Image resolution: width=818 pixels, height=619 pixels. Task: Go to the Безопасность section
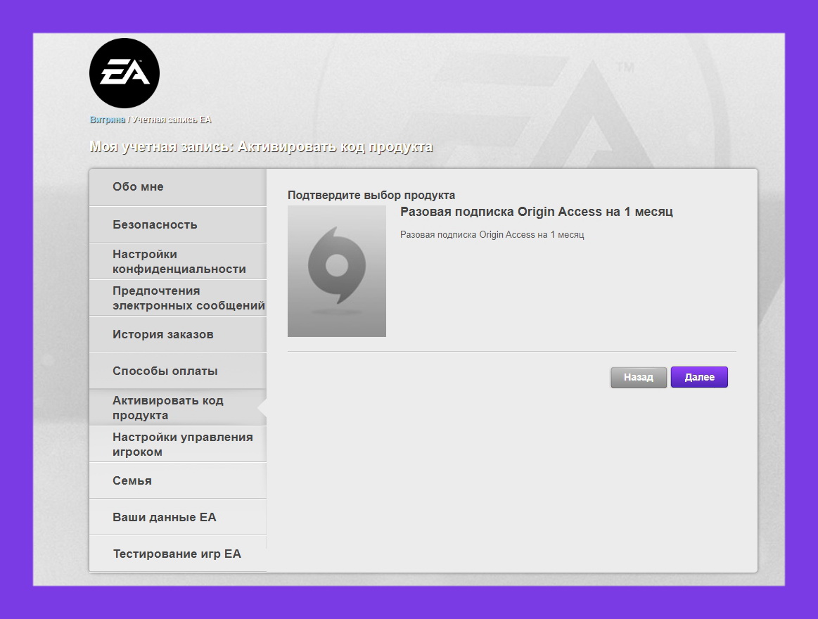click(x=178, y=224)
